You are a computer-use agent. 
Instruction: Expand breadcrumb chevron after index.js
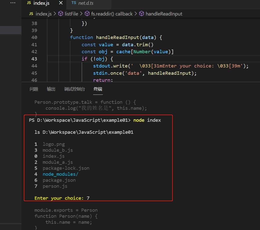(55, 13)
